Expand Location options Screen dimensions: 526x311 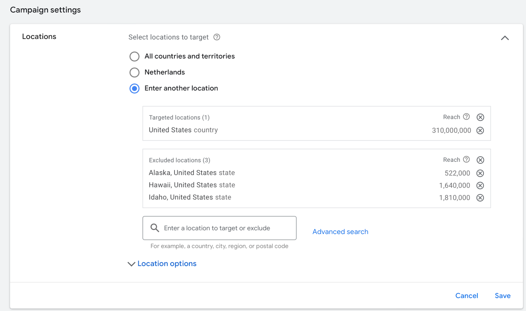[x=167, y=264]
